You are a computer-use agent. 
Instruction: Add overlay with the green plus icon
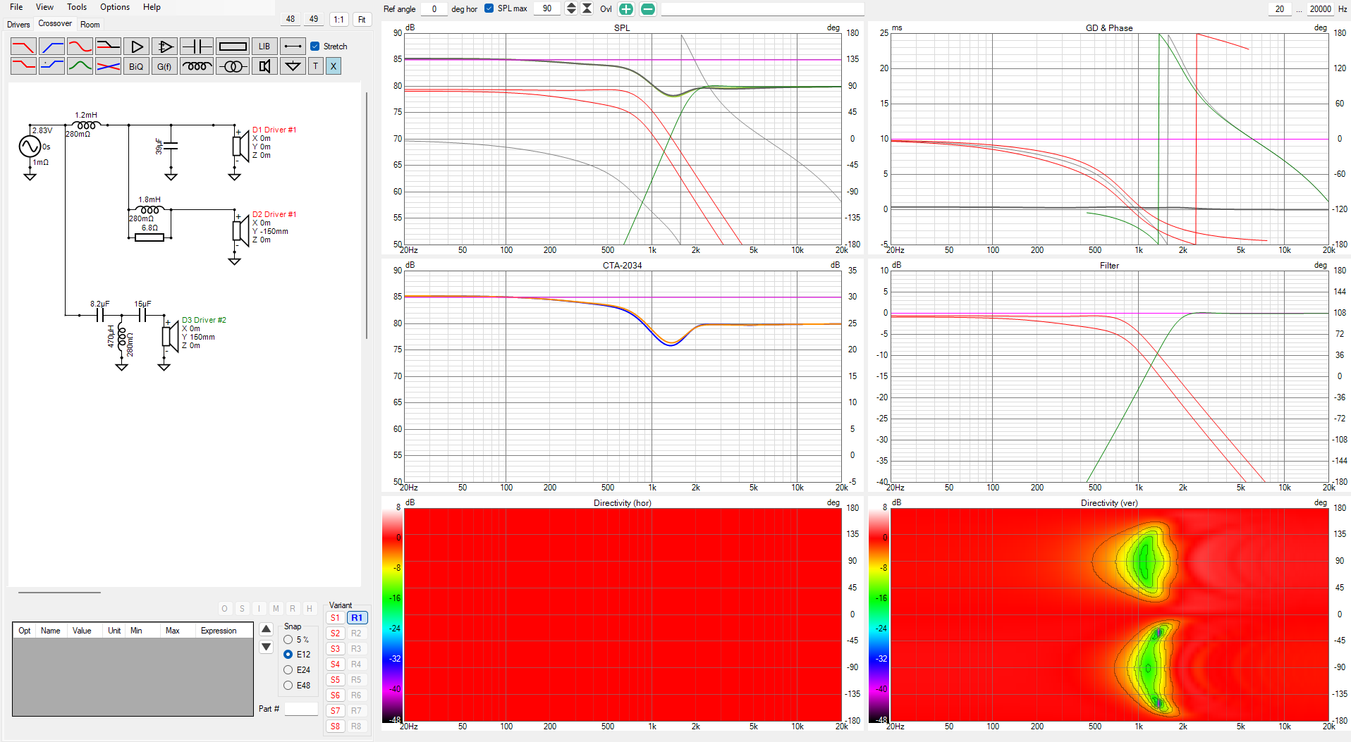pos(625,9)
